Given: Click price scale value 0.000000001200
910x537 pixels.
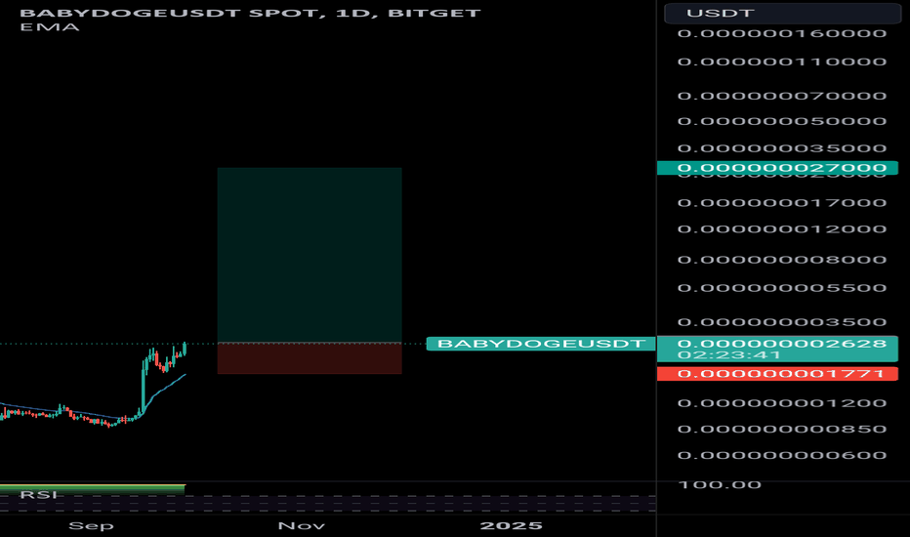Looking at the screenshot, I should 782,403.
